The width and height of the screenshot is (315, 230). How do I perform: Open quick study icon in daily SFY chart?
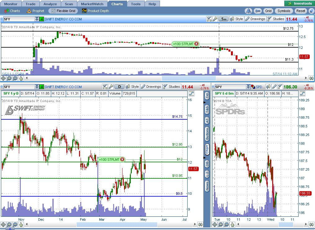105,87
